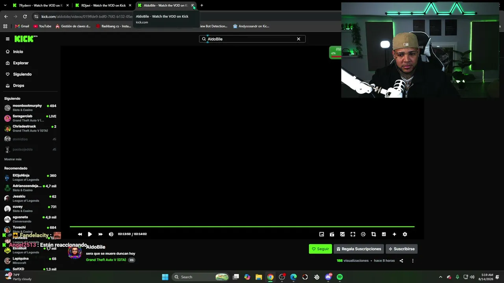The height and width of the screenshot is (283, 504).
Task: Open recommended channel cuvey
Action: (x=30, y=209)
